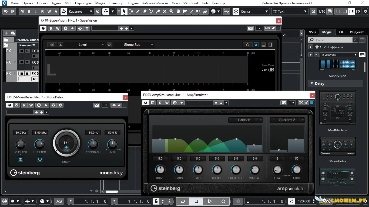
Task: Select the Split scissors tool
Action: coord(151,11)
